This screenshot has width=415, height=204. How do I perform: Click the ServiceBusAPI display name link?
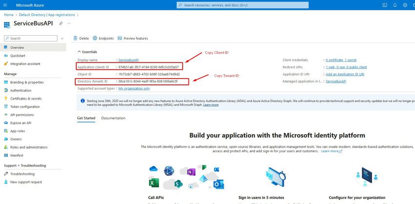click(x=128, y=60)
